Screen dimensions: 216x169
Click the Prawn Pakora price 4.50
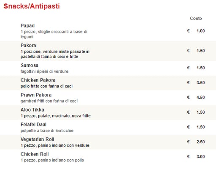tap(200, 97)
